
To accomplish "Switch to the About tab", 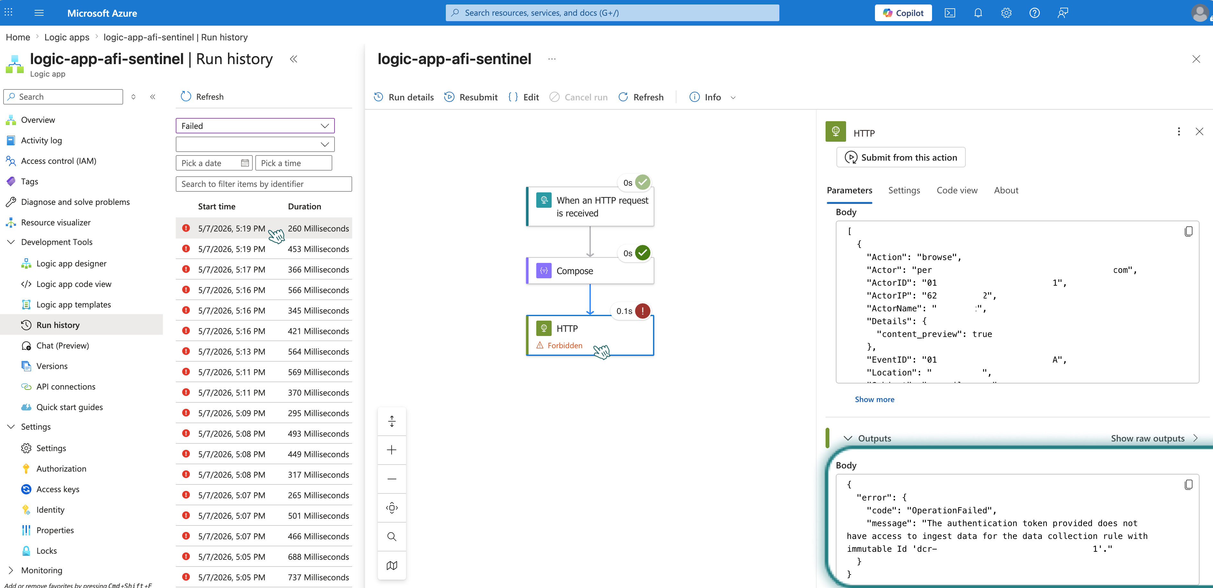I will (x=1006, y=190).
